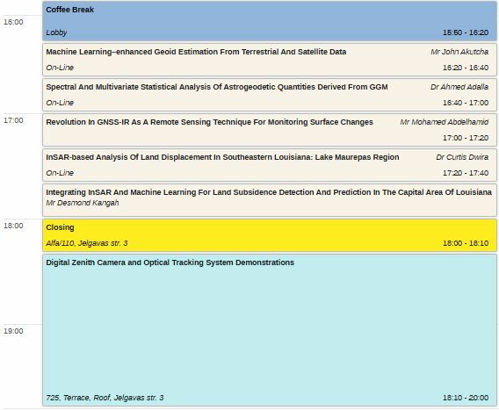Click the 19:00 time marker
499x410 pixels.
[x=13, y=331]
